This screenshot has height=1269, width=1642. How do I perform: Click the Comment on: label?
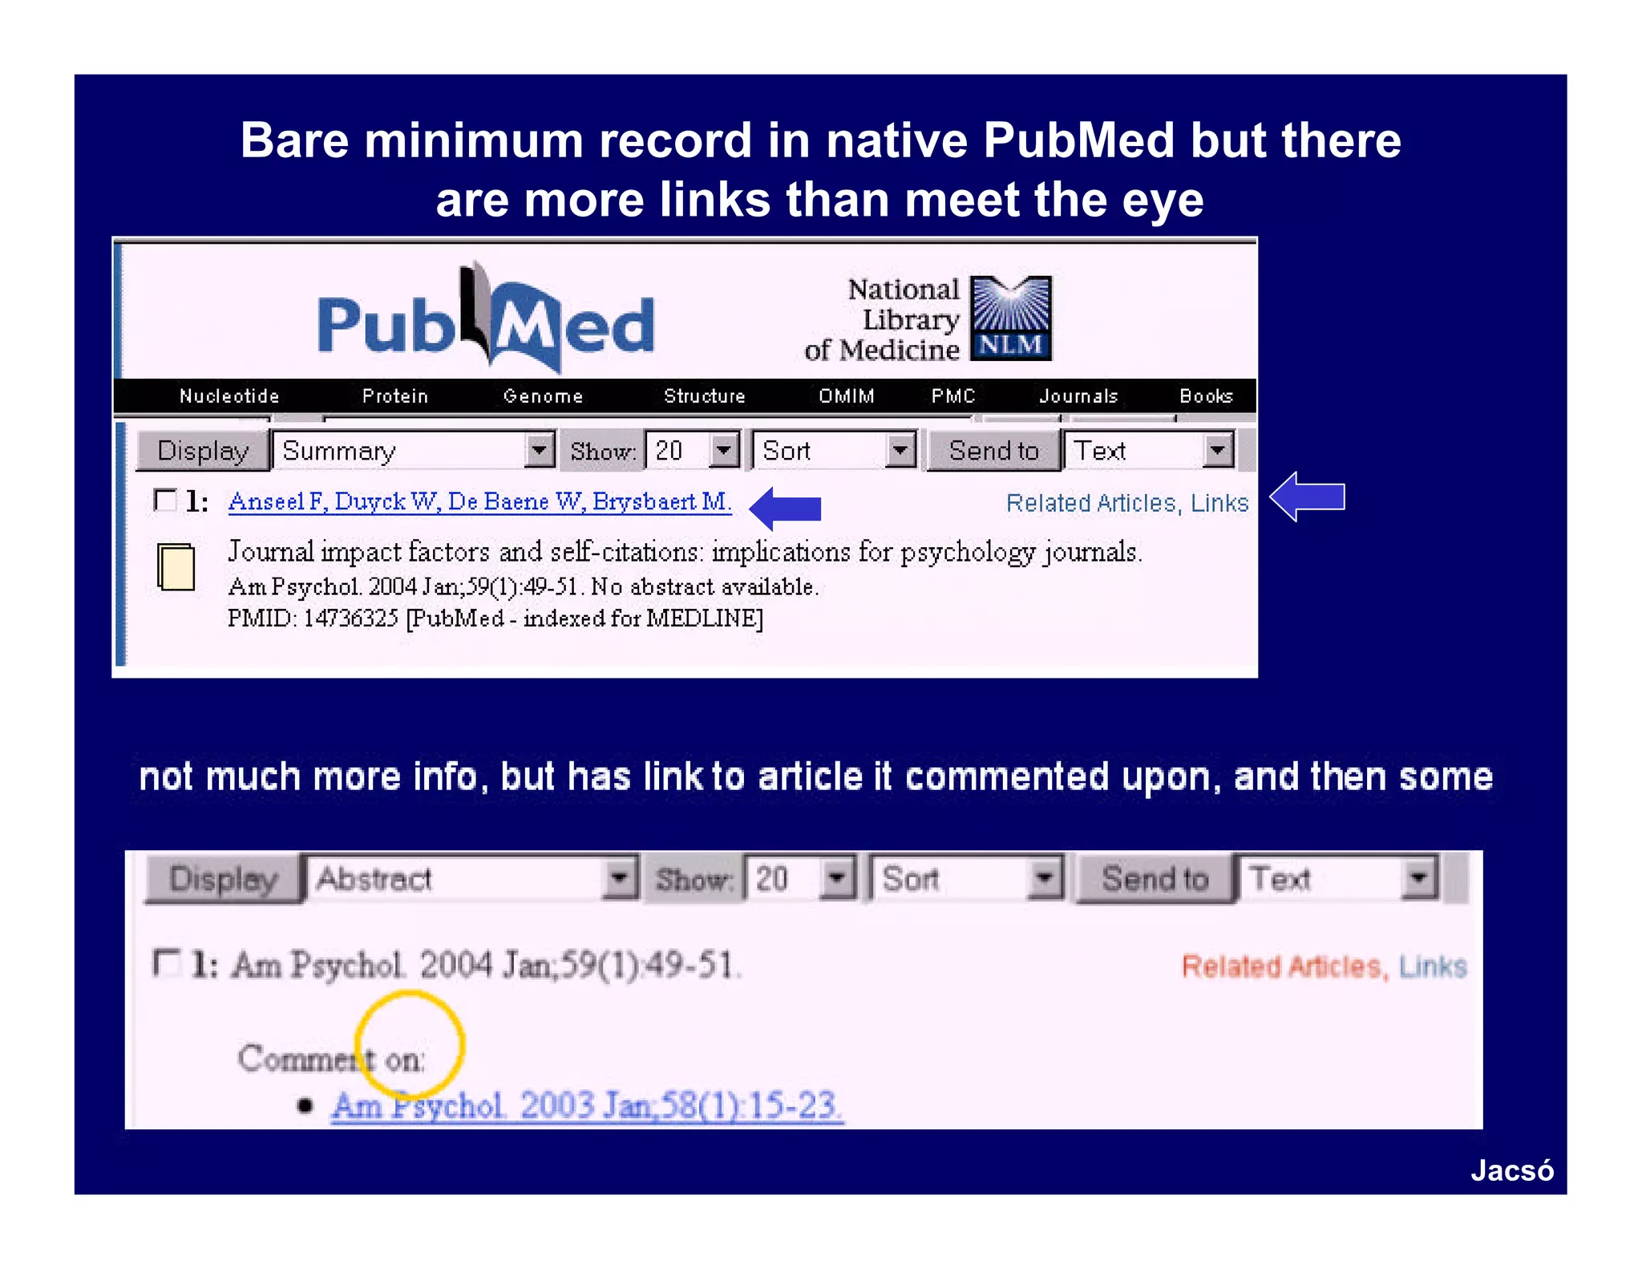point(331,1059)
